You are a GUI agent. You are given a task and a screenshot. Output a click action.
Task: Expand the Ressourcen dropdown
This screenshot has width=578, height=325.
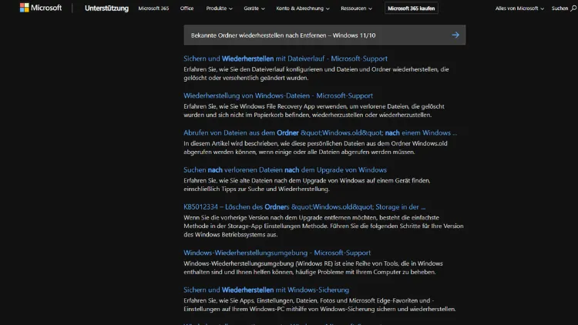[x=356, y=8]
